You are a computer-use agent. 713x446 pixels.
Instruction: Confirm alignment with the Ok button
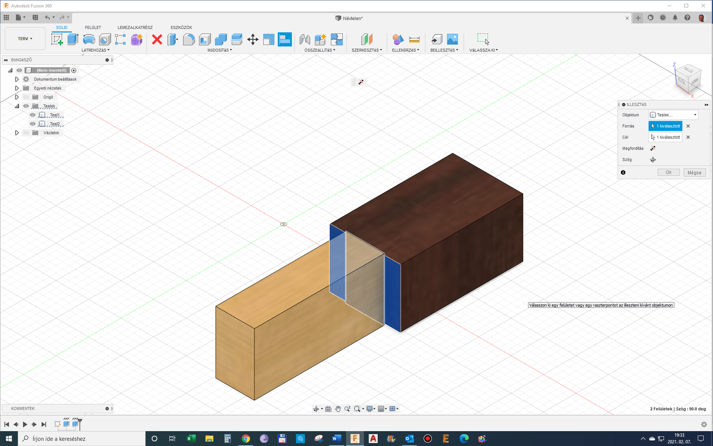point(668,173)
